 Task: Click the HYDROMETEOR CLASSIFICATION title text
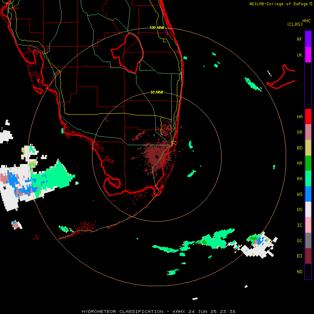(122, 312)
